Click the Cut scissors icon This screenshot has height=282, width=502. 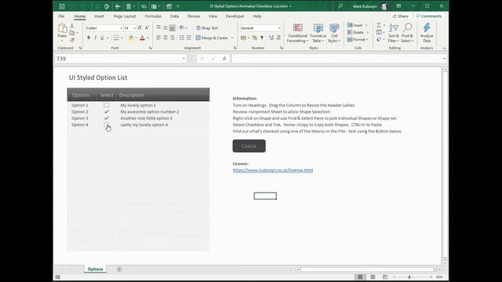pos(72,26)
